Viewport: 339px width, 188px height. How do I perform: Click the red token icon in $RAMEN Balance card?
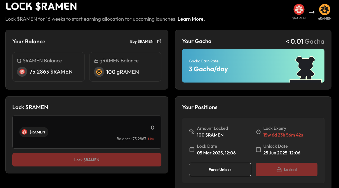(x=22, y=72)
